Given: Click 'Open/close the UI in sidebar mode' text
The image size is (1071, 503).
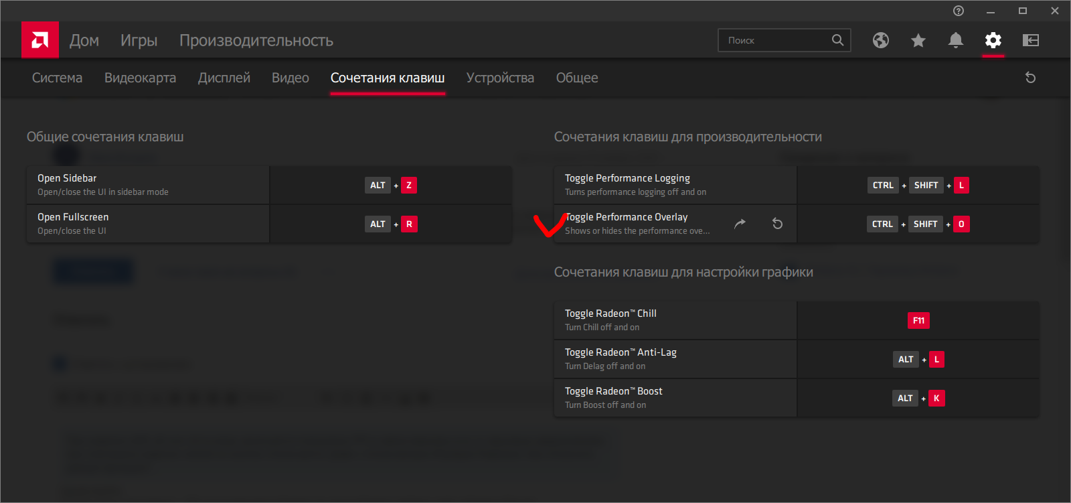Looking at the screenshot, I should [103, 192].
